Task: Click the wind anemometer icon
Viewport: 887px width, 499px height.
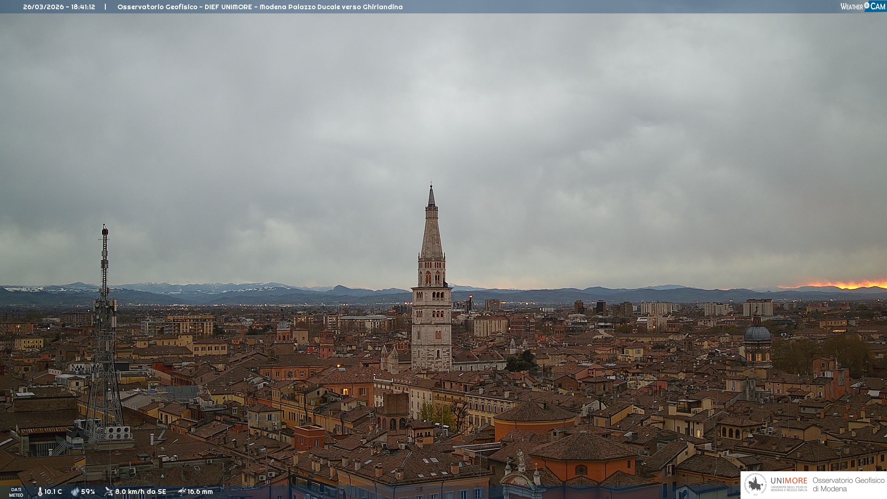Action: tap(109, 492)
